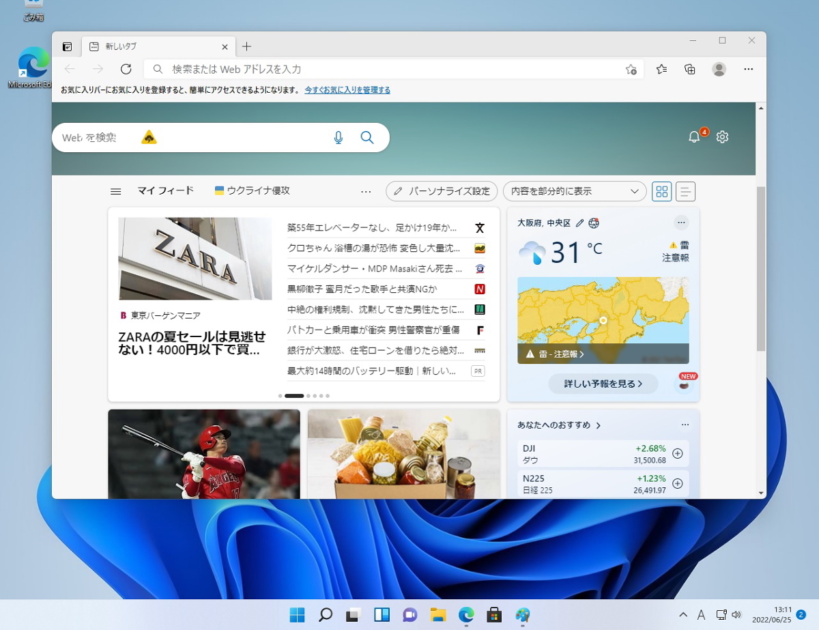
Task: Close the 新しいタブ tab
Action: tap(225, 47)
